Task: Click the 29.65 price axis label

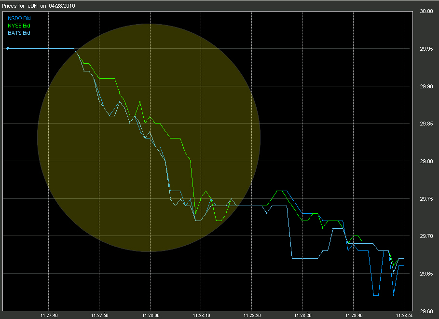Action: [x=426, y=274]
